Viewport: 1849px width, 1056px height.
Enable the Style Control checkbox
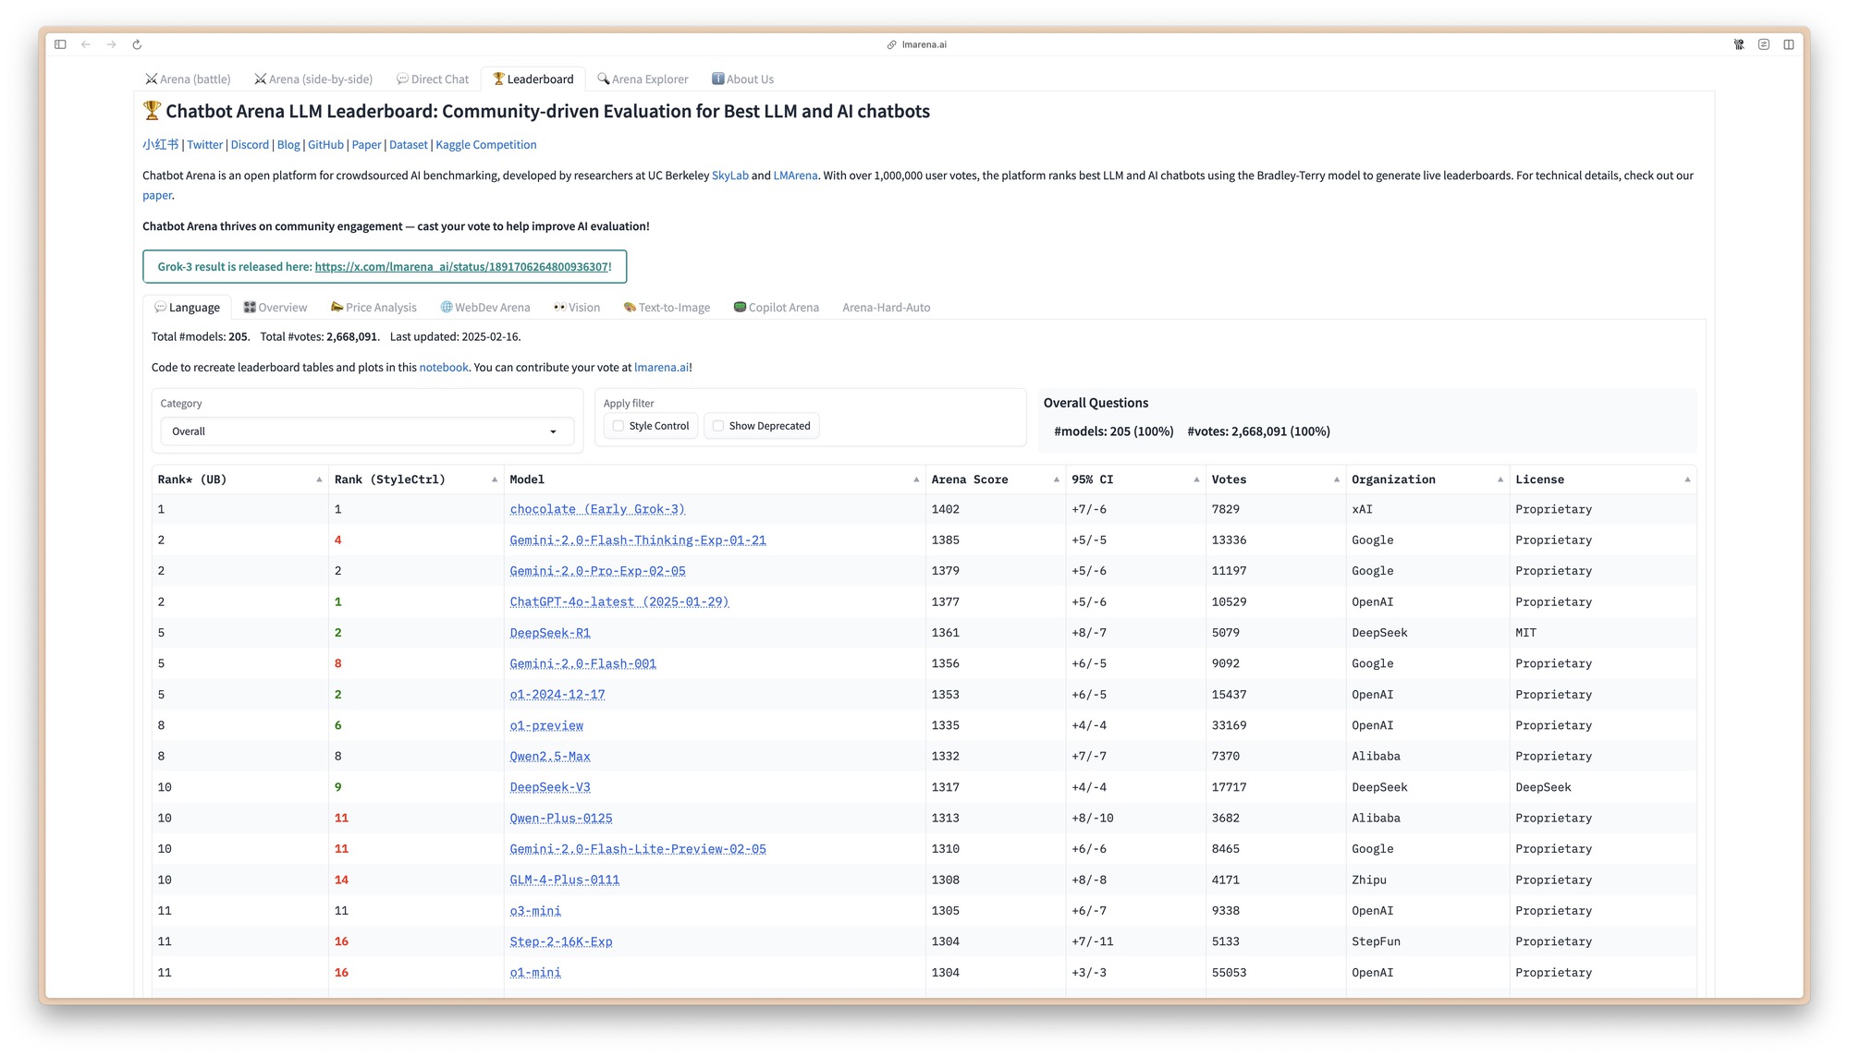pyautogui.click(x=618, y=426)
